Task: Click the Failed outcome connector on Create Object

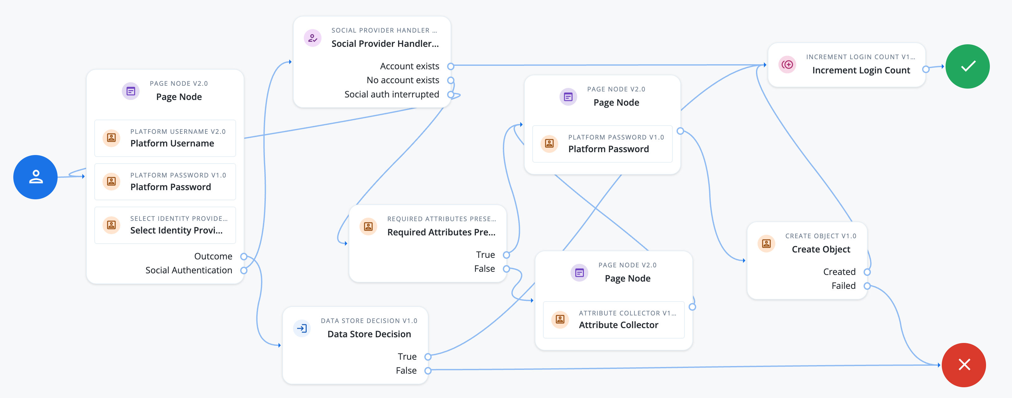Action: [867, 286]
